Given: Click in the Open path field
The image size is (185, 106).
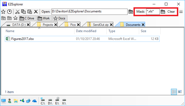Looking at the screenshot, I should [90, 12].
